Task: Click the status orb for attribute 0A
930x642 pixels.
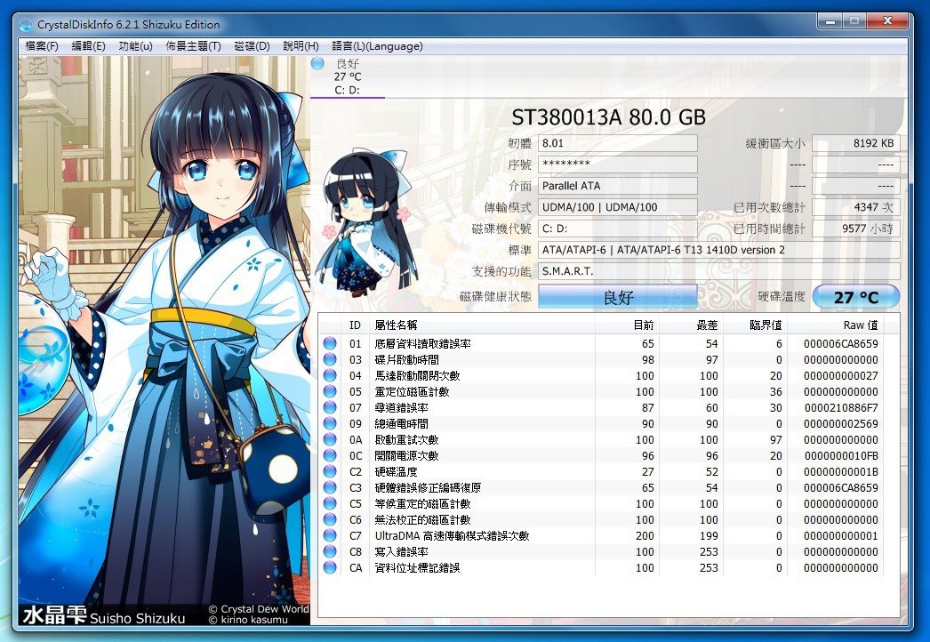Action: pyautogui.click(x=330, y=439)
